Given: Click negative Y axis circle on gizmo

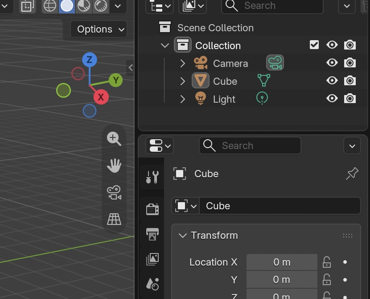Looking at the screenshot, I should [63, 90].
